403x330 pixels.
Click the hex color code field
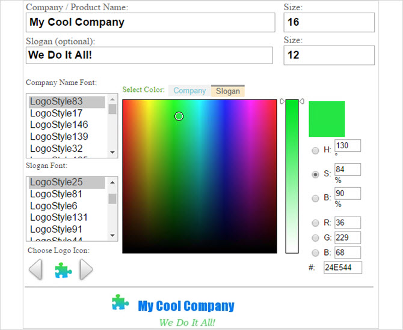coord(343,268)
